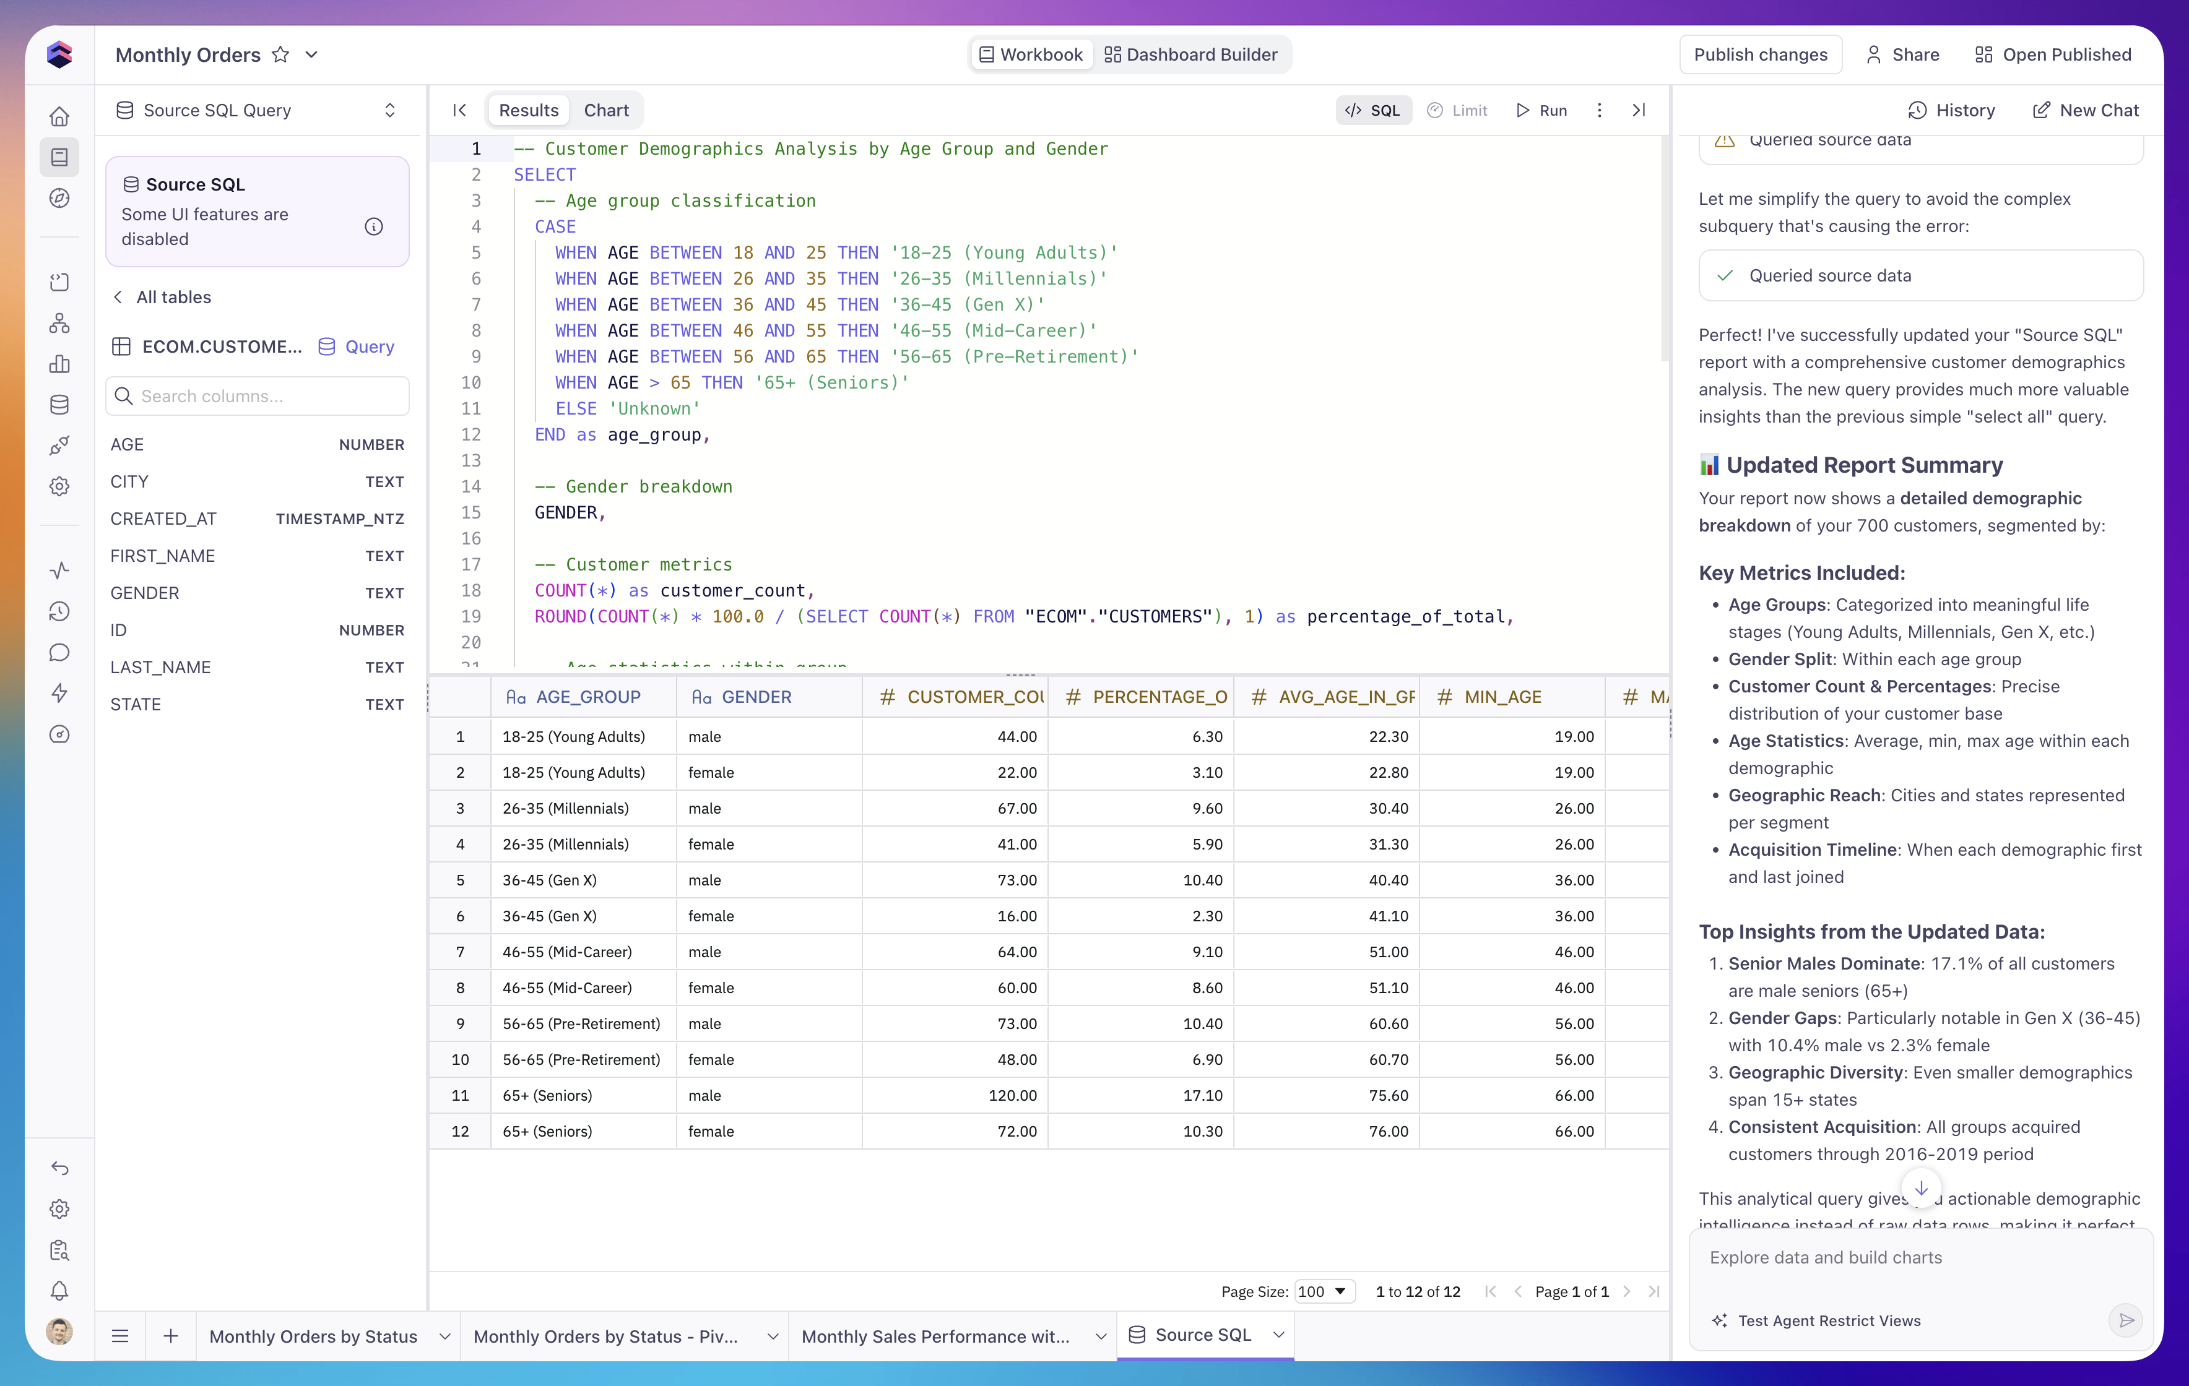Open the user avatar profile picture
This screenshot has height=1386, width=2189.
tap(59, 1332)
